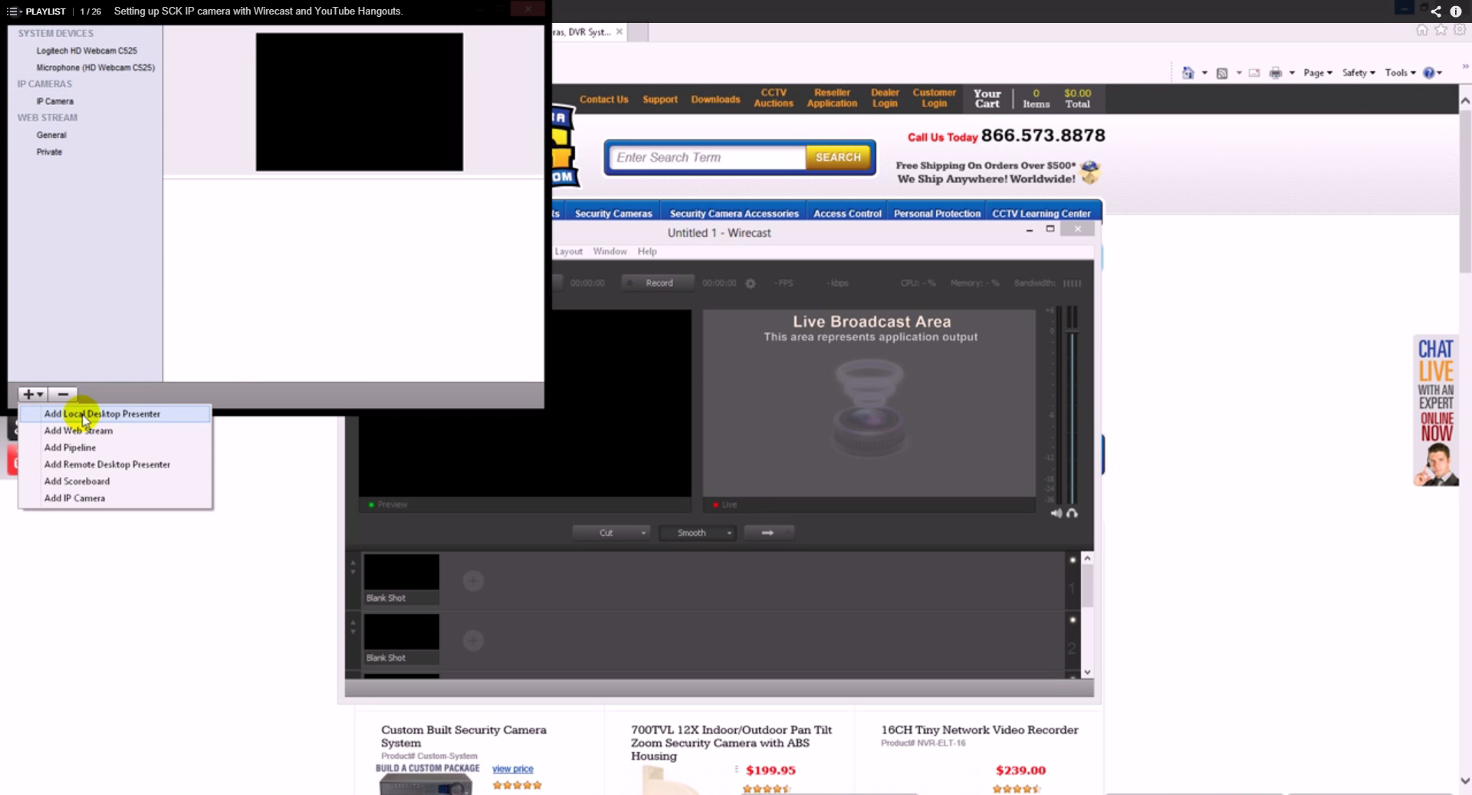The width and height of the screenshot is (1472, 795).
Task: Select Microphone (HD Webcam C525) device
Action: coord(96,67)
